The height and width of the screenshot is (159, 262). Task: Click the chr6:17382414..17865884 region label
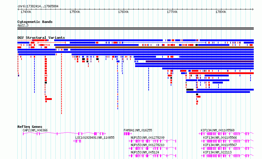coord(38,6)
